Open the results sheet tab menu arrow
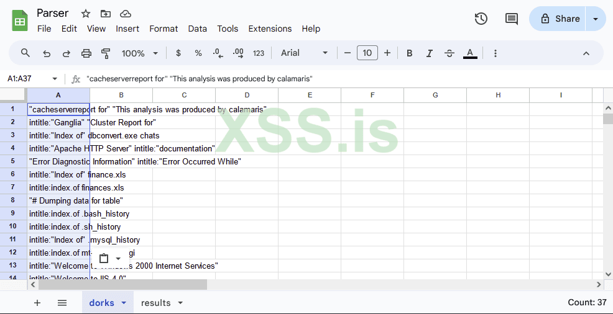The width and height of the screenshot is (613, 314). tap(180, 303)
